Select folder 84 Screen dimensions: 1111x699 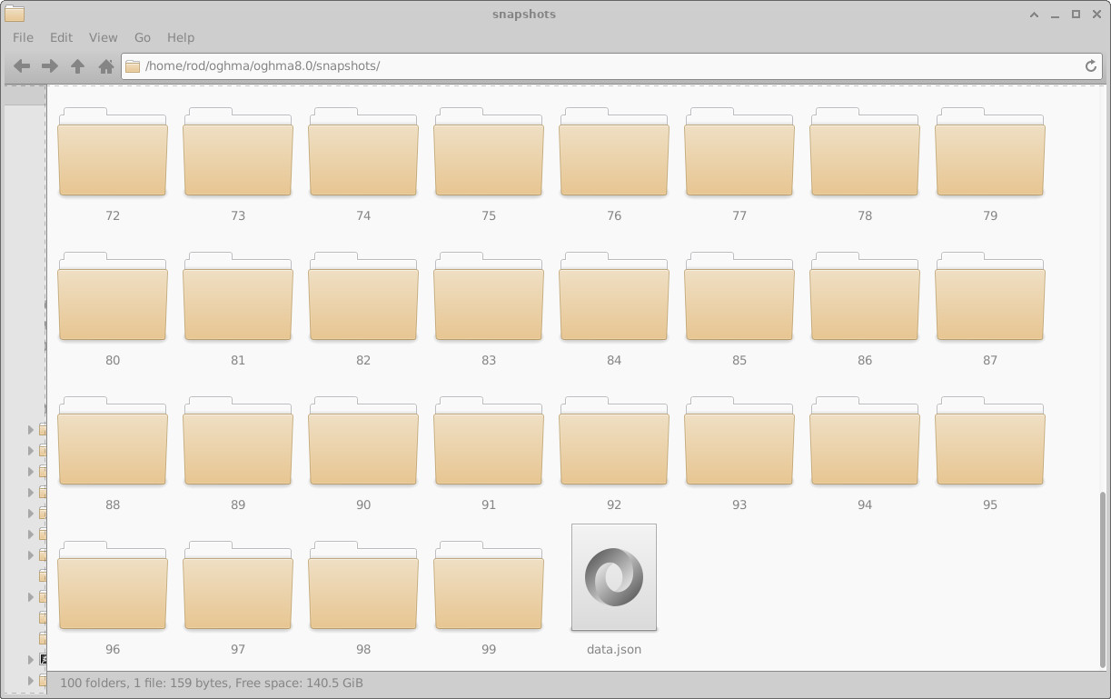coord(614,308)
